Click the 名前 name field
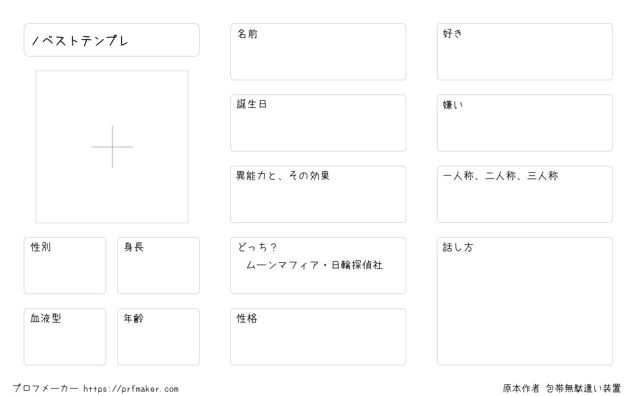The height and width of the screenshot is (396, 634). tap(318, 52)
